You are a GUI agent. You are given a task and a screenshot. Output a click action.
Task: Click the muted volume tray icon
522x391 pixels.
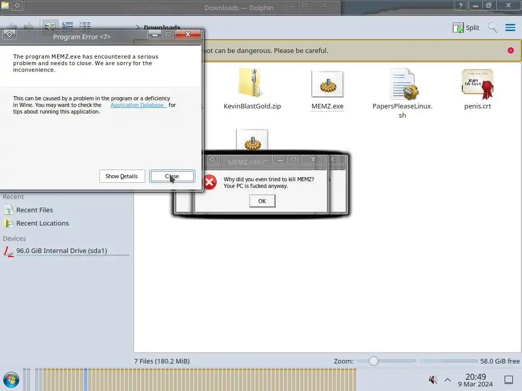[x=433, y=380]
